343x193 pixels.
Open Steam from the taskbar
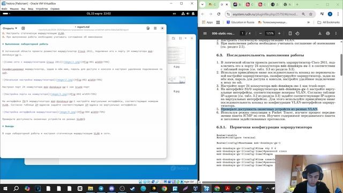[x=132, y=188]
